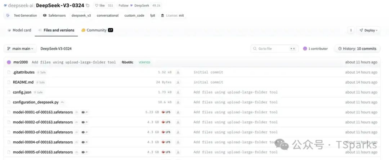Click the LFS badge for model-00003
Screen dimensions: 389x160
tap(166, 132)
